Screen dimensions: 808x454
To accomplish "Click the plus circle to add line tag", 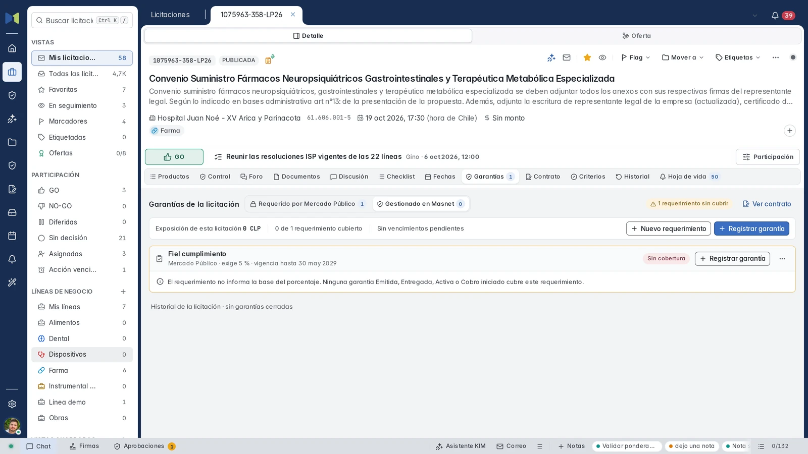I will pyautogui.click(x=790, y=131).
